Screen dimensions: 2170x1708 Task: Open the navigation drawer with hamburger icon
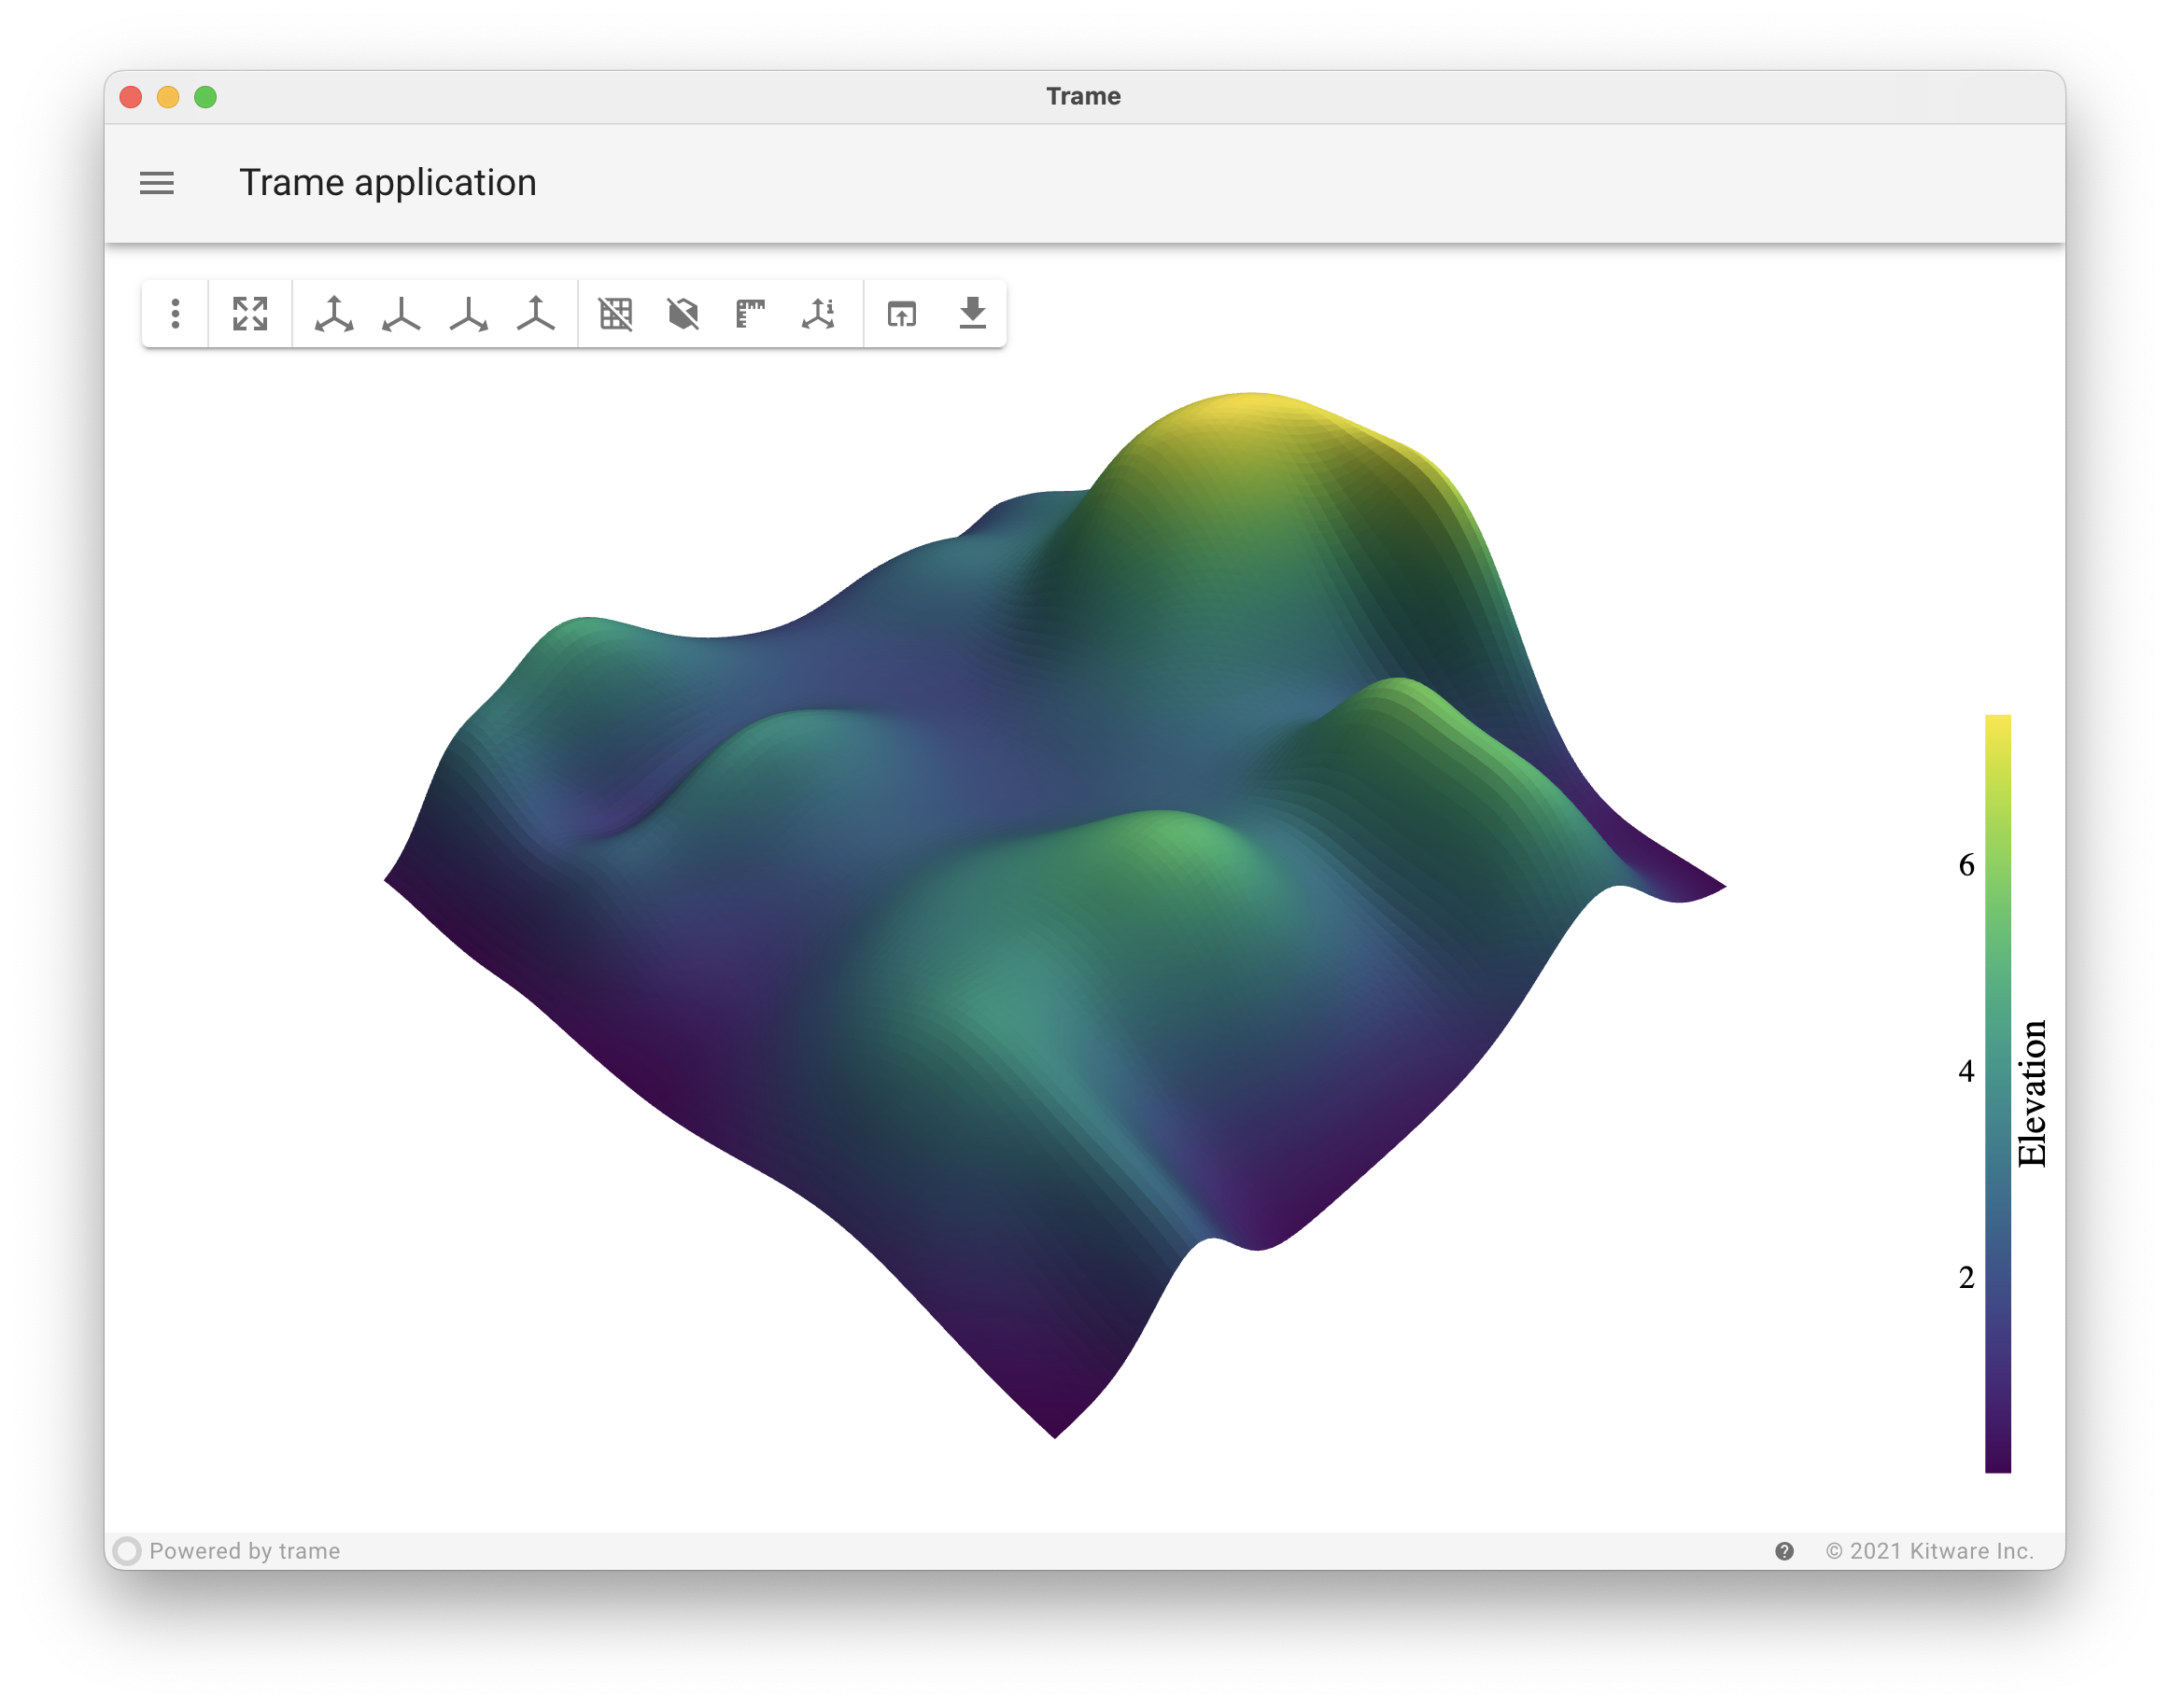tap(157, 183)
